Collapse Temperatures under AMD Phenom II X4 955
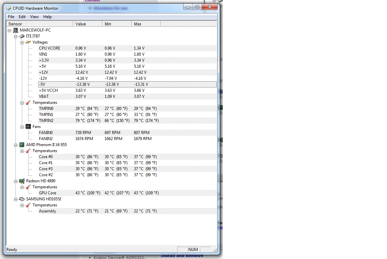Image resolution: width=387 pixels, height=259 pixels. [x=22, y=151]
